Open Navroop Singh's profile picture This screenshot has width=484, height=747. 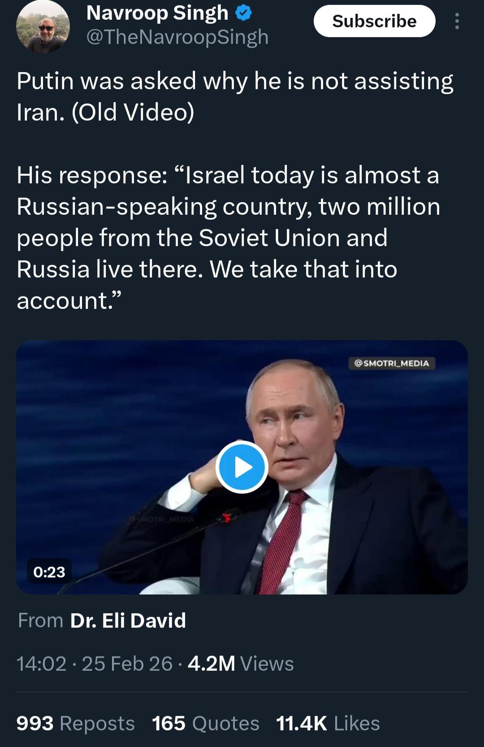tap(43, 27)
